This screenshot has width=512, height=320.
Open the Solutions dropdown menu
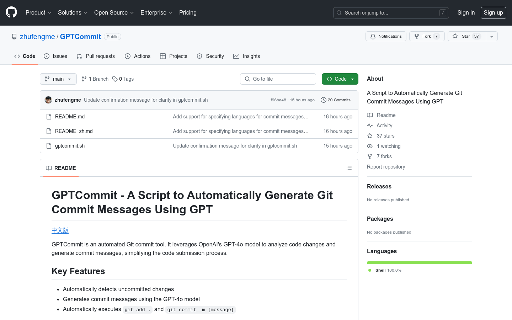(x=73, y=12)
